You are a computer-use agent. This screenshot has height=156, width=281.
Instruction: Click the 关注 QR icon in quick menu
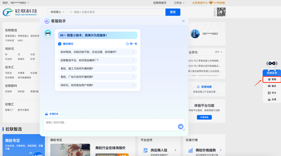pos(269,93)
